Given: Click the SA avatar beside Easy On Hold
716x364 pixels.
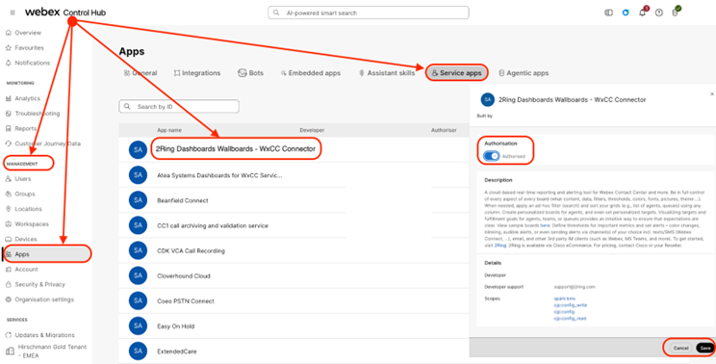Looking at the screenshot, I should point(138,325).
